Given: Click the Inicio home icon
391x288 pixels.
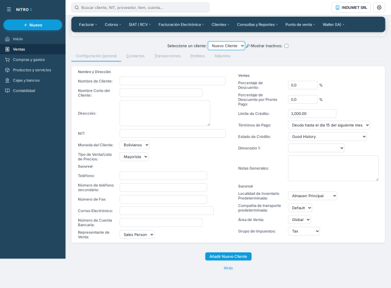Looking at the screenshot, I should coord(7,39).
